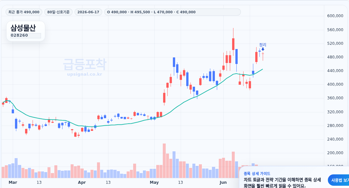Click the 200,000 price axis label
349x188 pixels.
(x=335, y=153)
